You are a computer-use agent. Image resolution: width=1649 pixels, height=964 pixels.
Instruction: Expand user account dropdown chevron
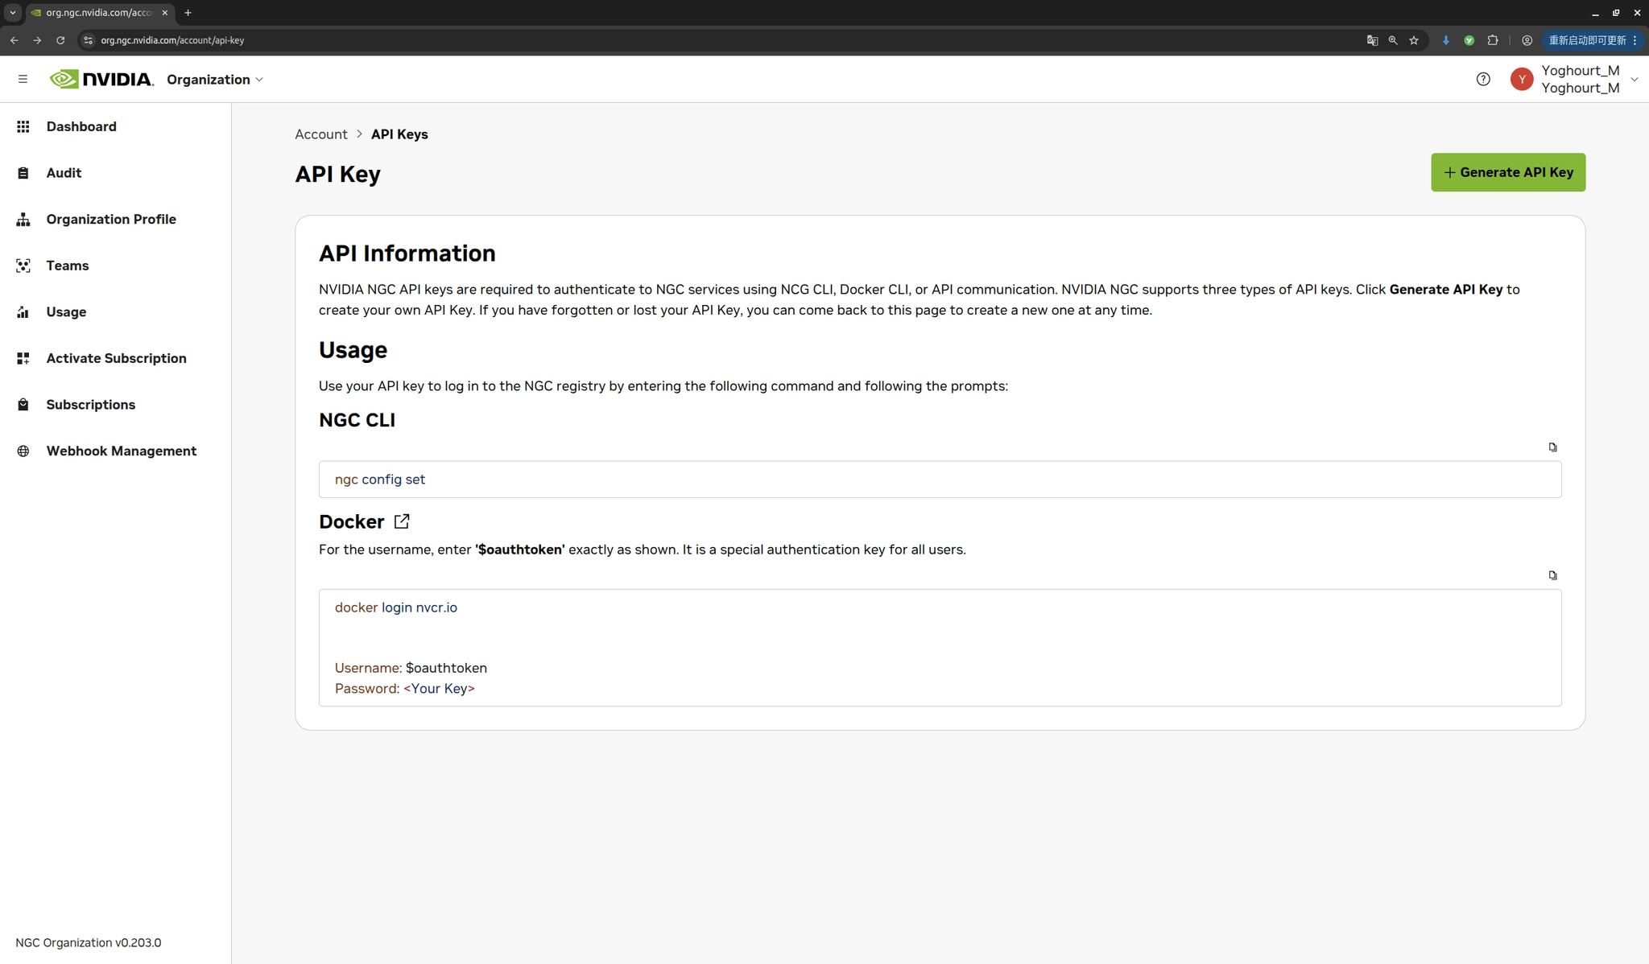pos(1634,79)
